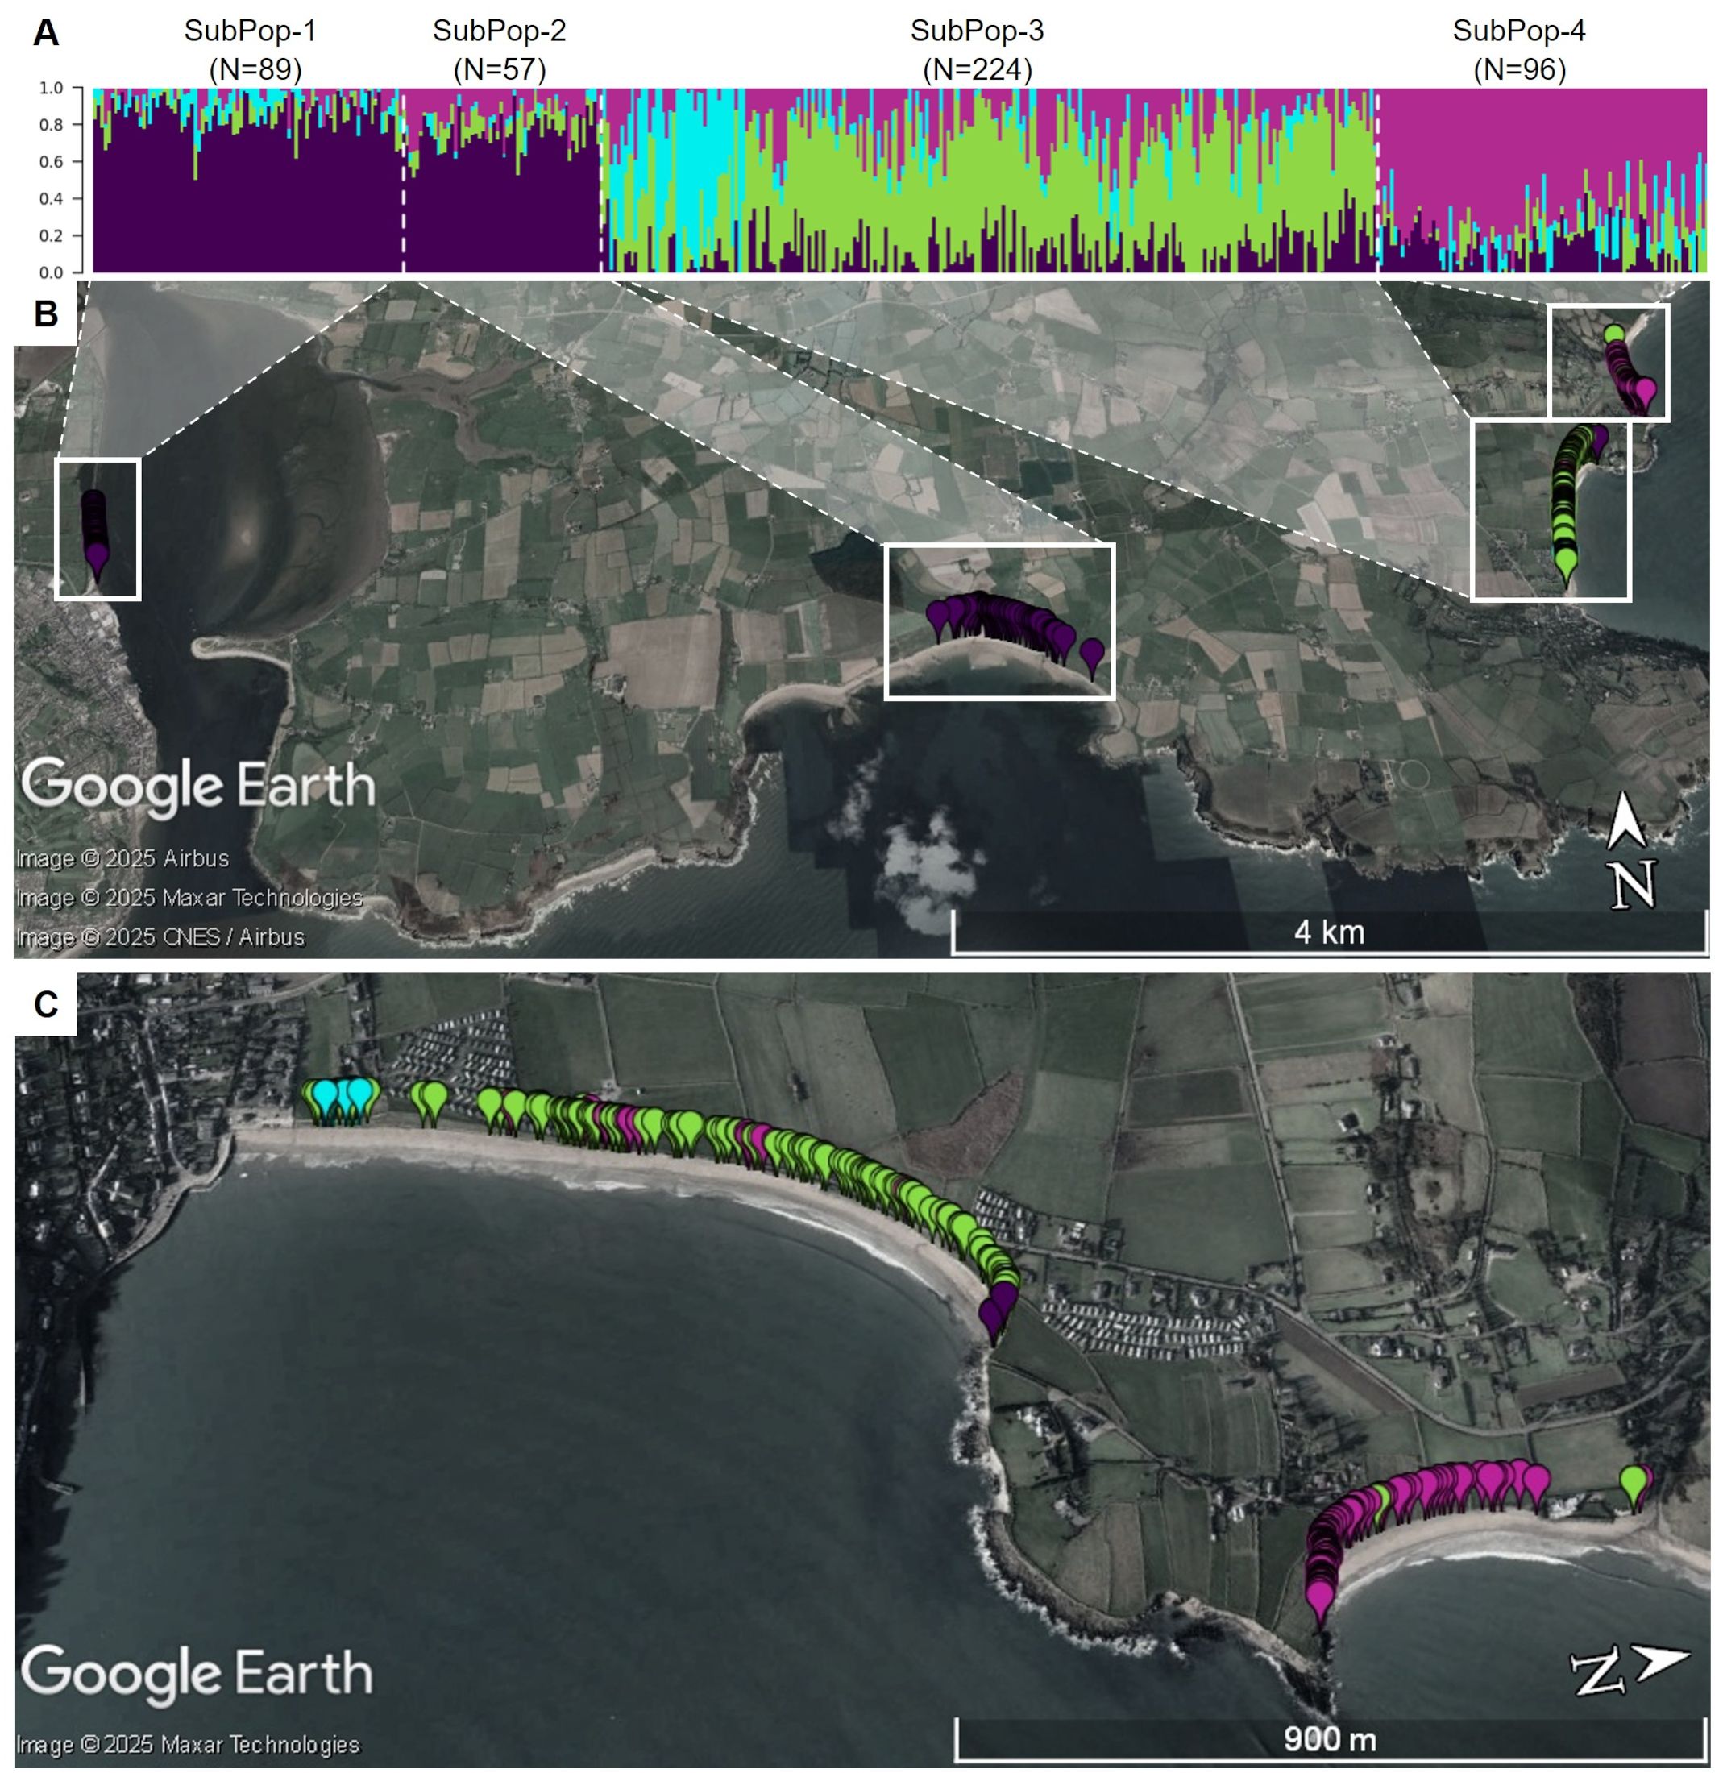Click the Google Earth logo in panel B
1723x1773 pixels.
coord(197,786)
